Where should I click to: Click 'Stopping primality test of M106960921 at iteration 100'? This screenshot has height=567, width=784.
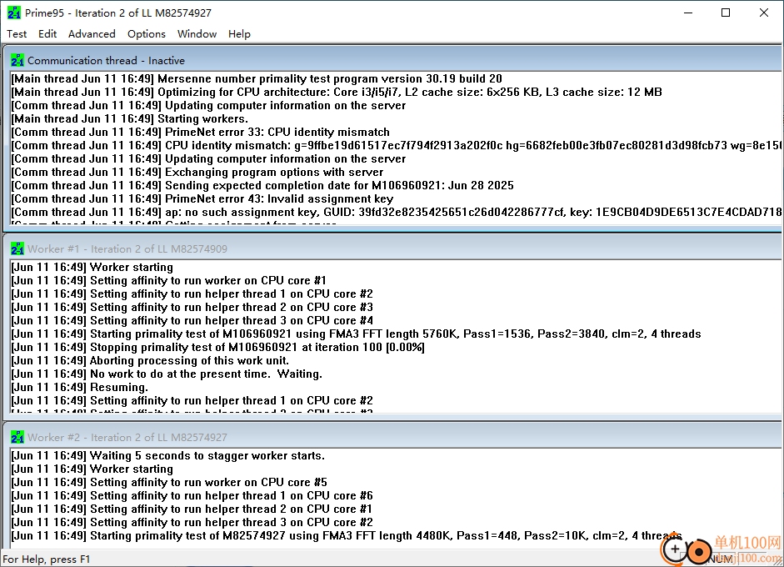[x=218, y=348]
